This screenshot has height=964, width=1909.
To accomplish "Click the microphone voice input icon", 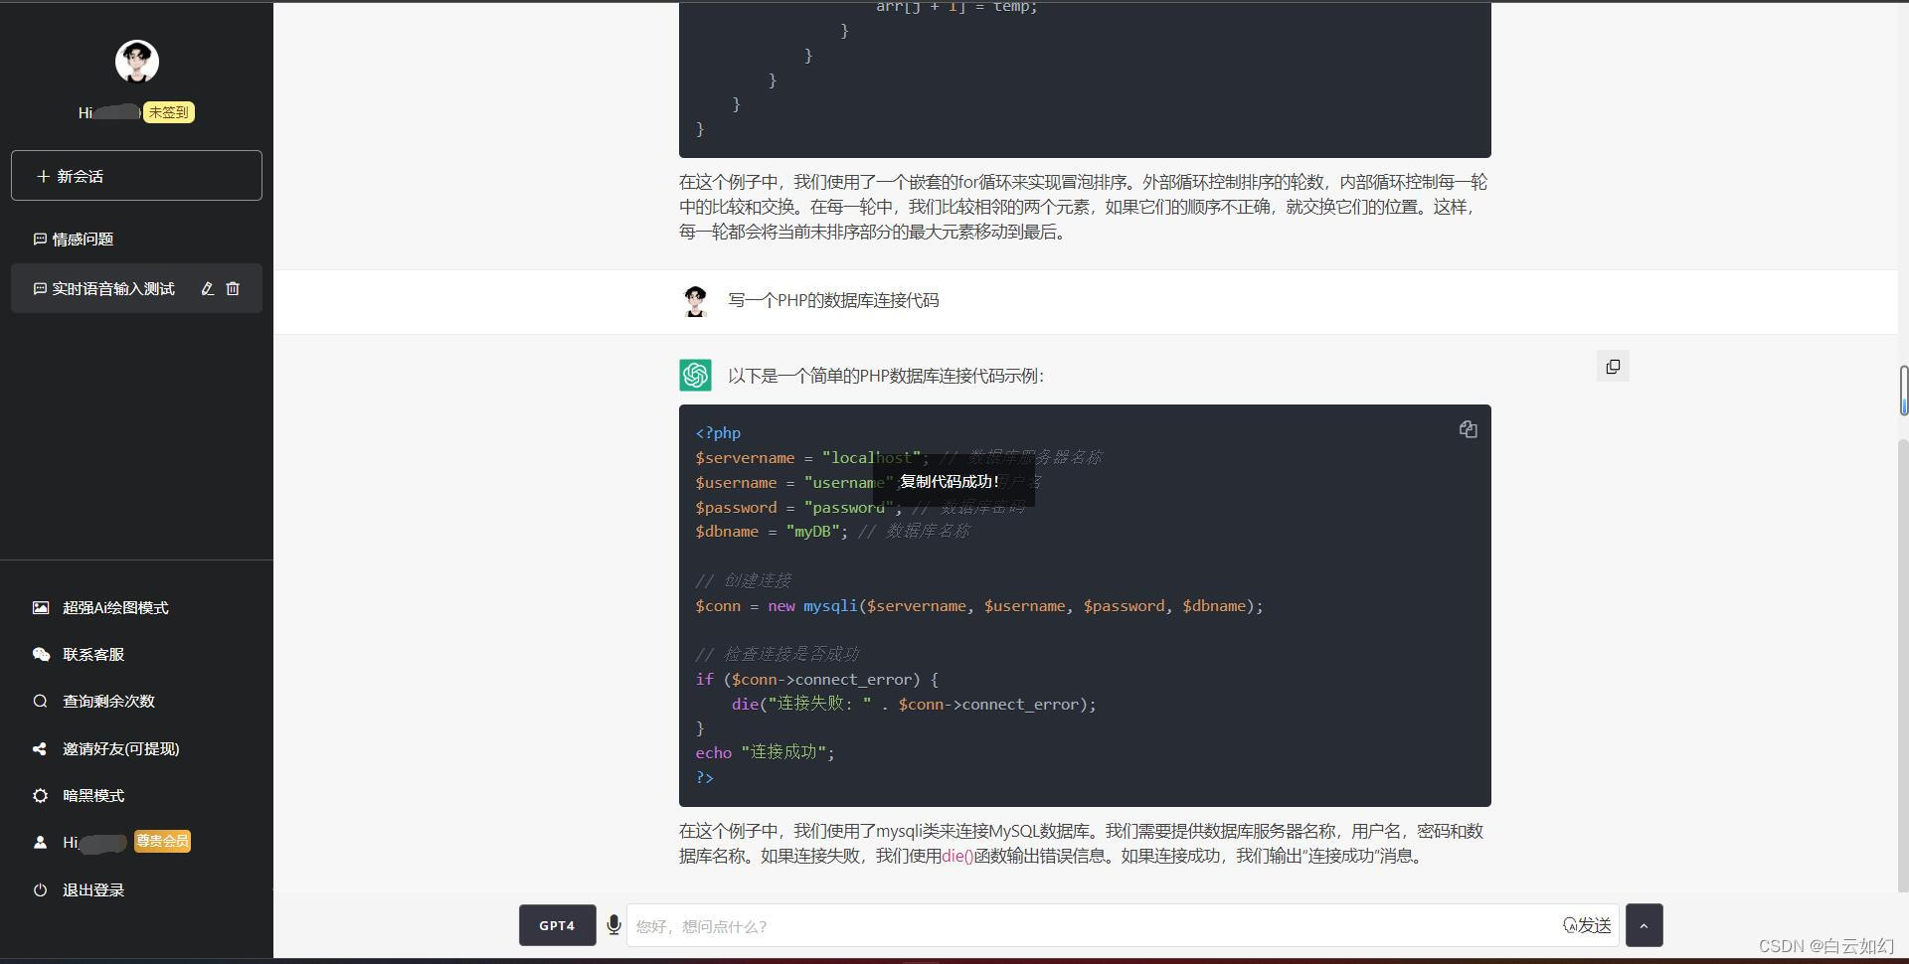I will (x=613, y=925).
